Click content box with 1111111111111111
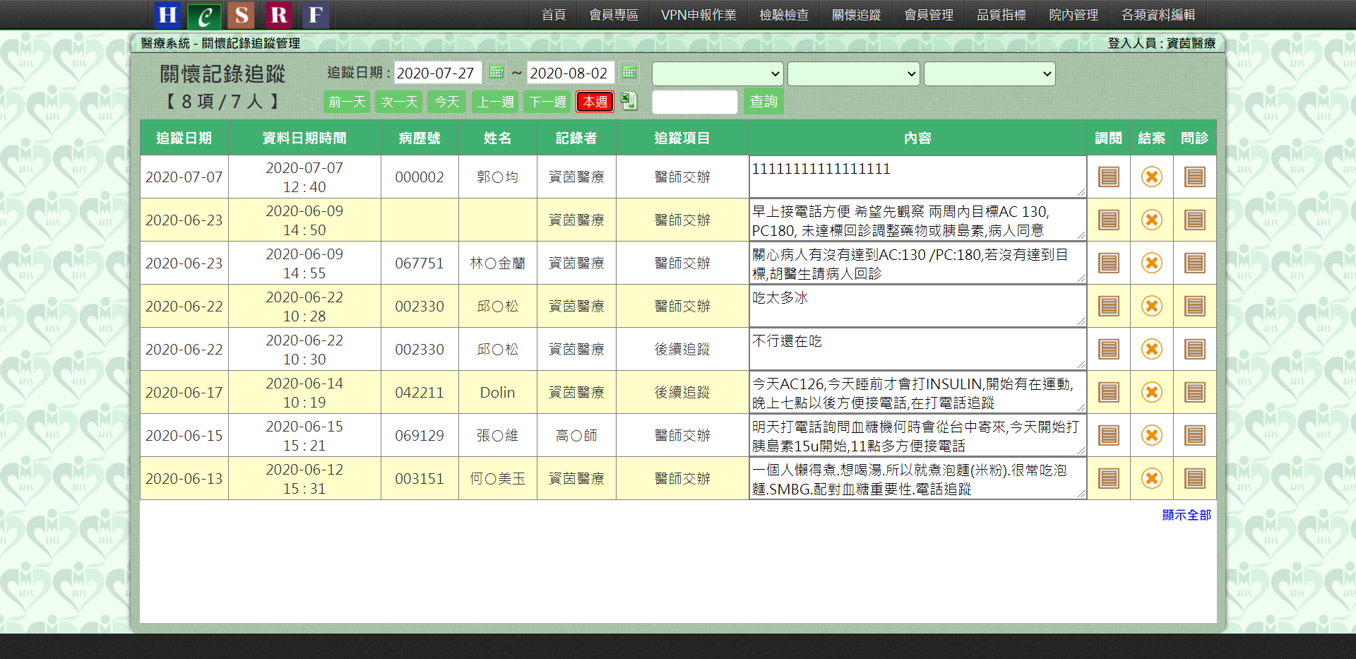The image size is (1356, 659). tap(917, 177)
